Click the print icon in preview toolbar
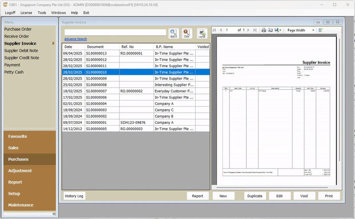The height and width of the screenshot is (219, 355). point(263,30)
